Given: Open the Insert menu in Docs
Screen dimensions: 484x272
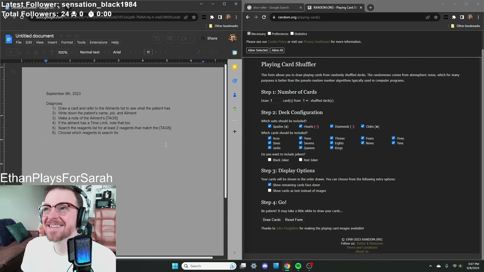Looking at the screenshot, I should [x=52, y=42].
